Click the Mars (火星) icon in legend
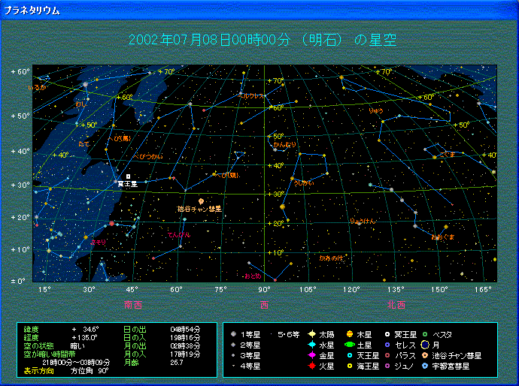The width and height of the screenshot is (519, 386). click(x=311, y=366)
